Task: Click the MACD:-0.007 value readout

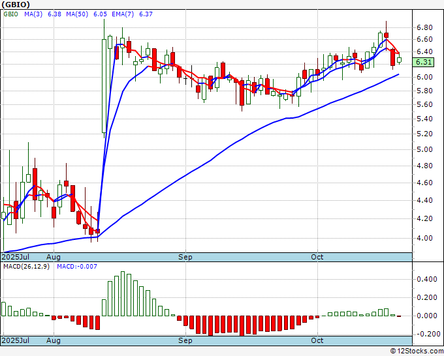Action: 77,267
